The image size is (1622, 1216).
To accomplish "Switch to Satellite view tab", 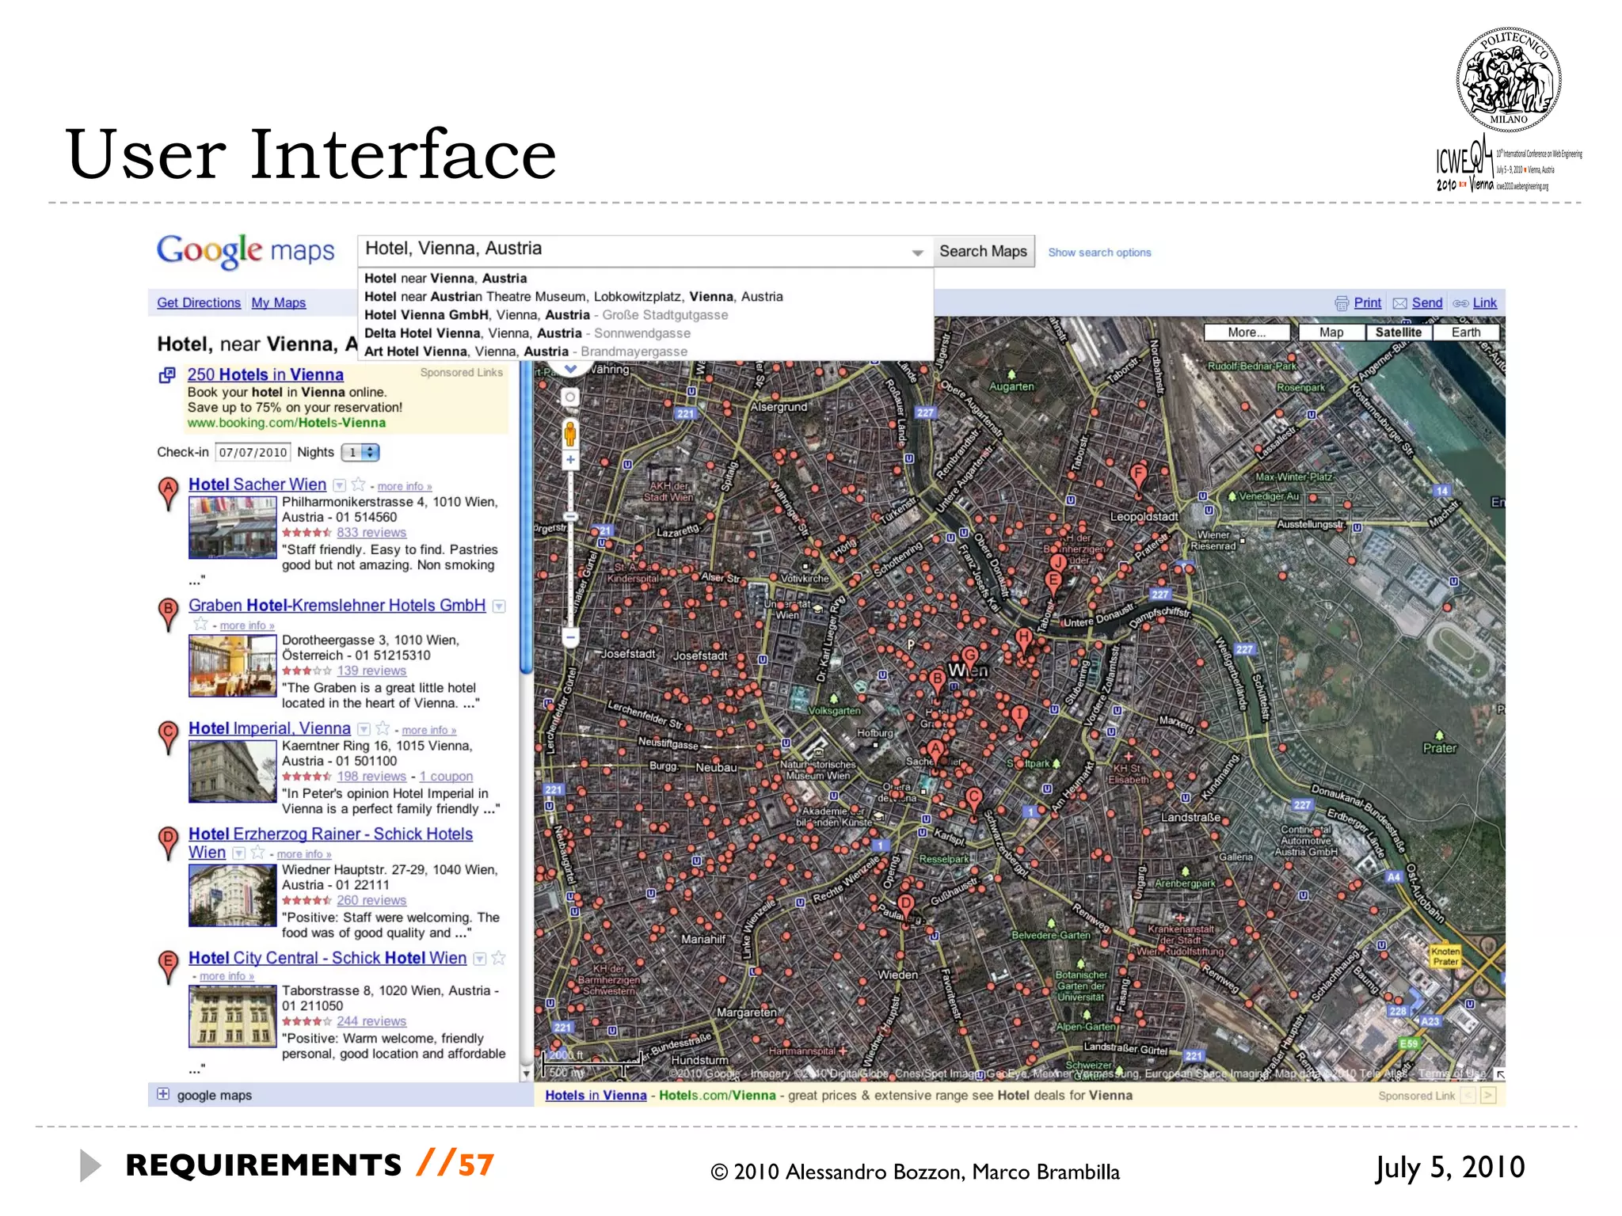I will pos(1398,332).
